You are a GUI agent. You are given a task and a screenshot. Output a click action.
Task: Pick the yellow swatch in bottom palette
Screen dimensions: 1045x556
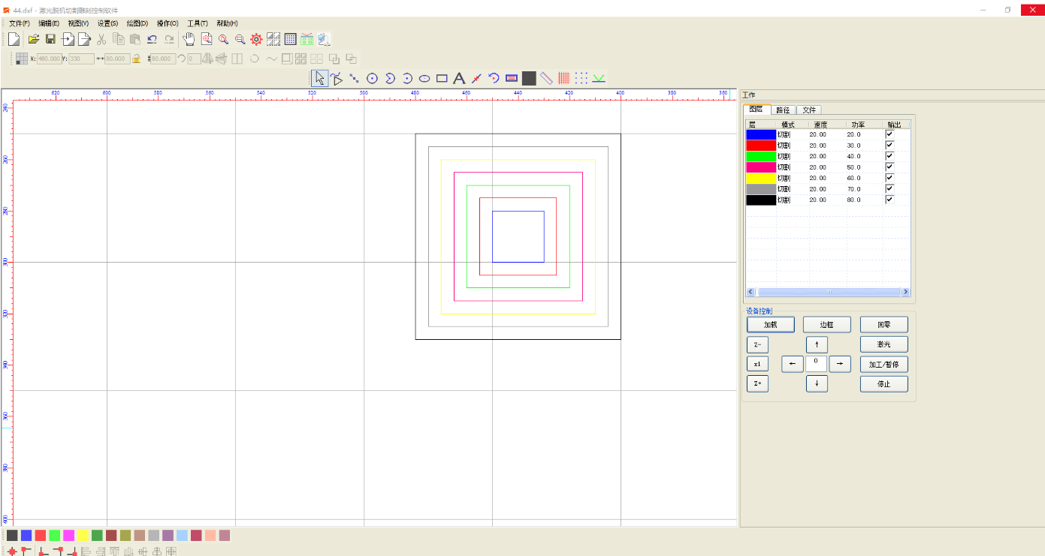(83, 535)
